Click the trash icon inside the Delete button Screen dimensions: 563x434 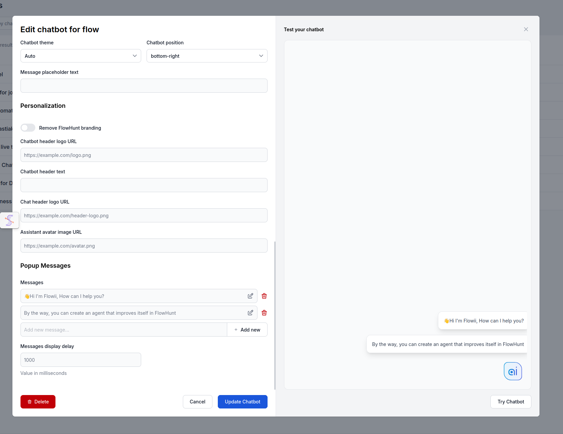coord(30,402)
